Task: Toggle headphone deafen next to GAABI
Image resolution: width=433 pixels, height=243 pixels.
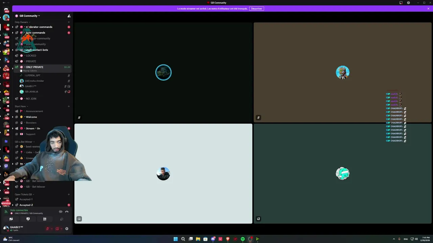Action: click(57, 229)
